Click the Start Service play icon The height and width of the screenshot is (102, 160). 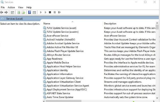tap(41, 12)
